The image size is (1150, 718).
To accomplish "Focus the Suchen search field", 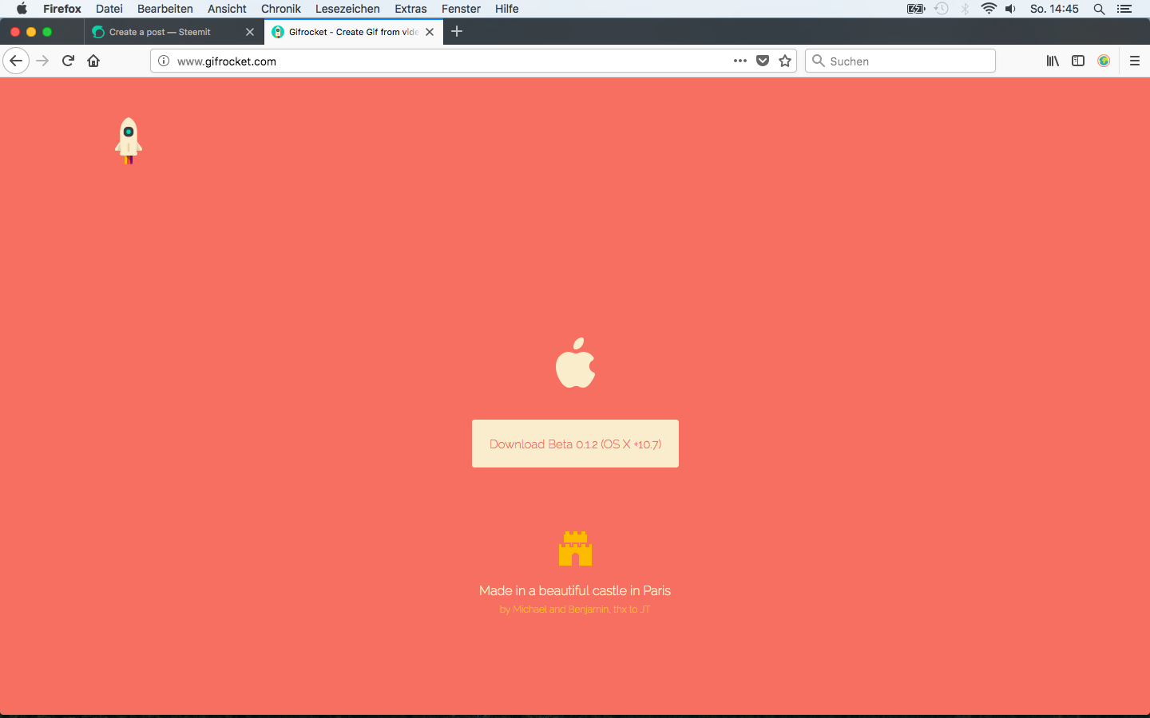I will pos(900,61).
